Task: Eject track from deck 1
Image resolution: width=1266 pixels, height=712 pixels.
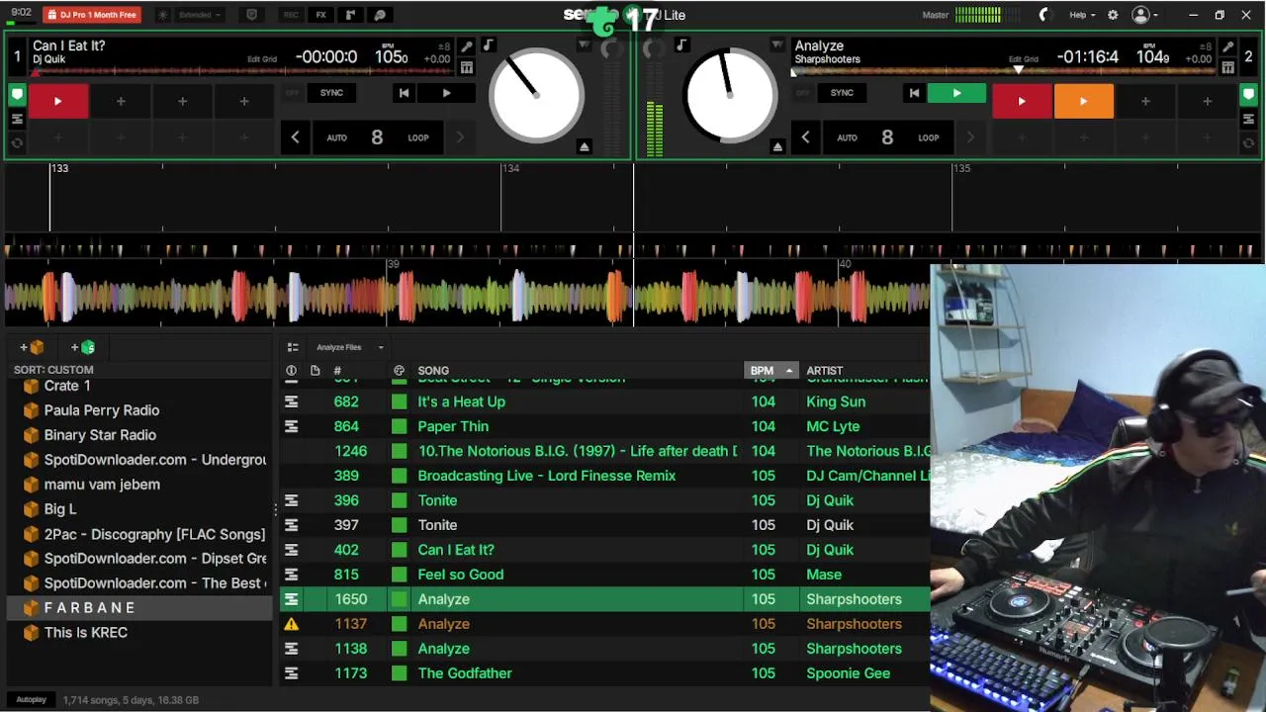Action: click(585, 146)
